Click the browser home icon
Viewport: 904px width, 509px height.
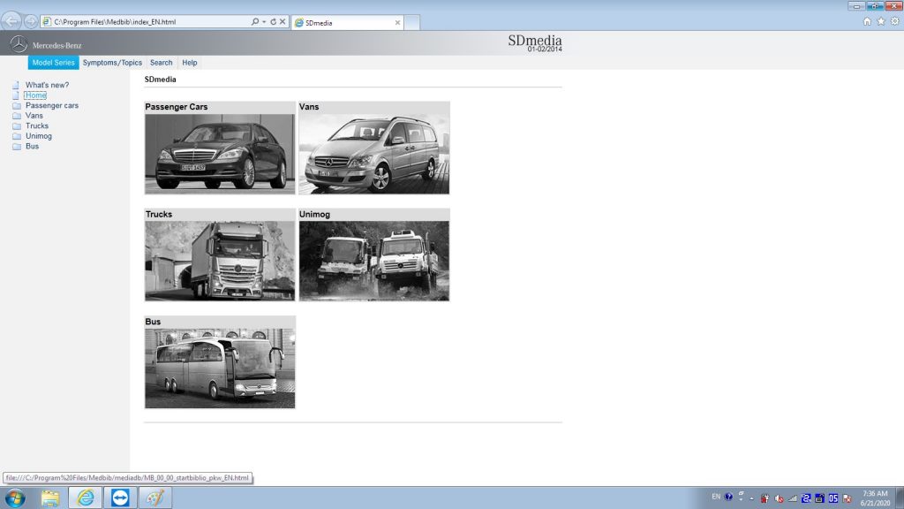[x=867, y=21]
